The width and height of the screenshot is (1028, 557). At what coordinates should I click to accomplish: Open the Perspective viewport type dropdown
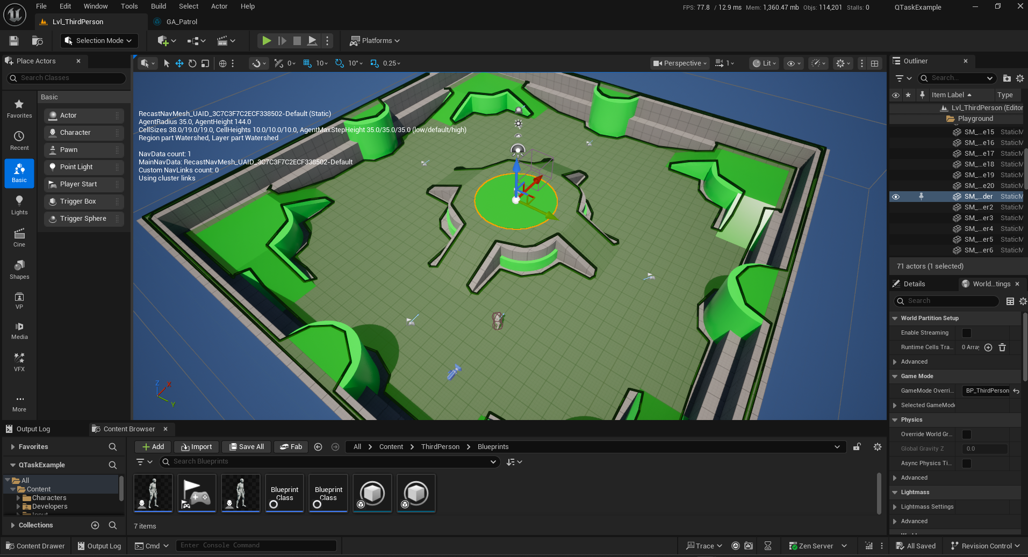(680, 63)
